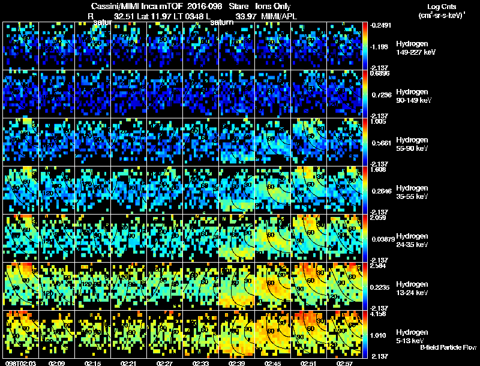This screenshot has width=480, height=366.
Task: Open the 35-55 keV image at 02:21
Action: point(129,190)
